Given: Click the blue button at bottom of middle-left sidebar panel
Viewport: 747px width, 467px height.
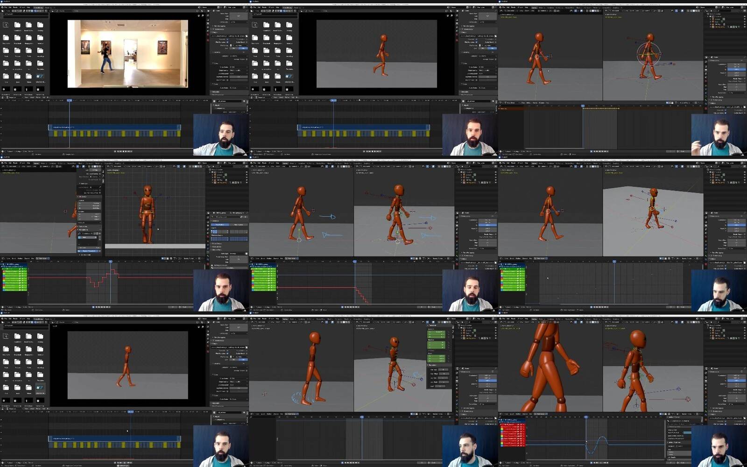Looking at the screenshot, I should [89, 251].
